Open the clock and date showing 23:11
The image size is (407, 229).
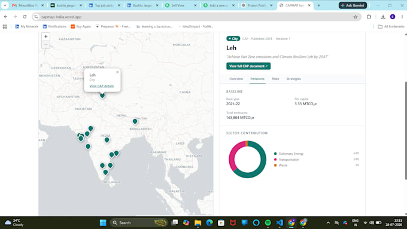coord(393,223)
